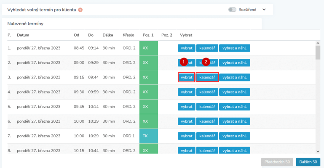The width and height of the screenshot is (324, 168).
Task: Click the 08:45 start time cell
Action: [79, 48]
